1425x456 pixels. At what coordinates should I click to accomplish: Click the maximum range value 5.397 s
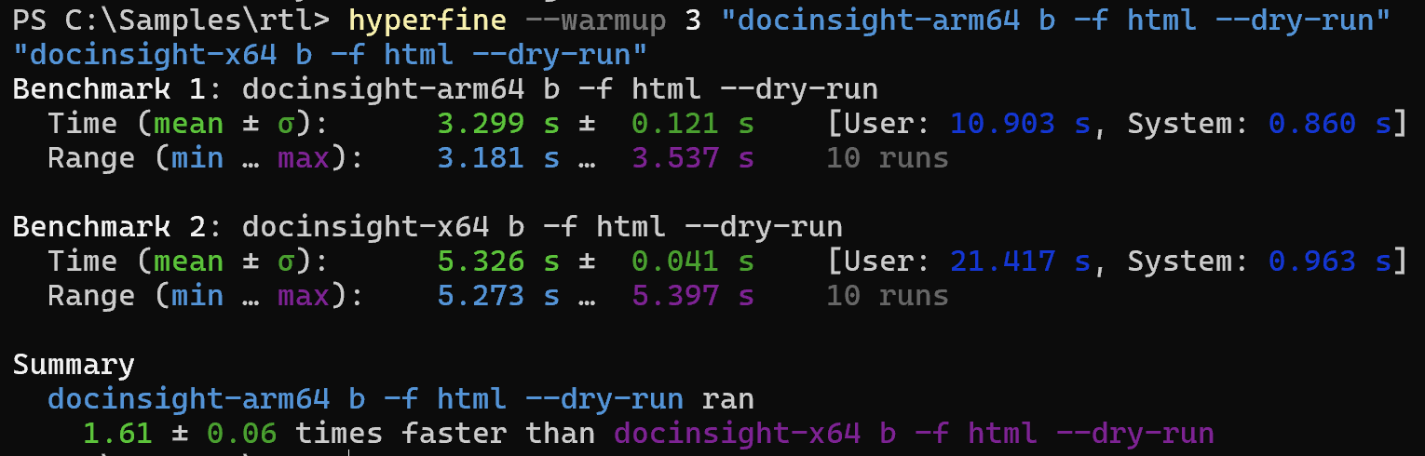pyautogui.click(x=692, y=296)
